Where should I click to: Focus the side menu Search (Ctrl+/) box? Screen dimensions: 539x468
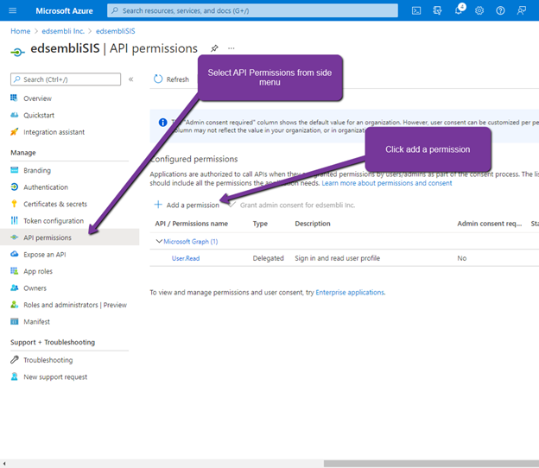click(x=66, y=79)
